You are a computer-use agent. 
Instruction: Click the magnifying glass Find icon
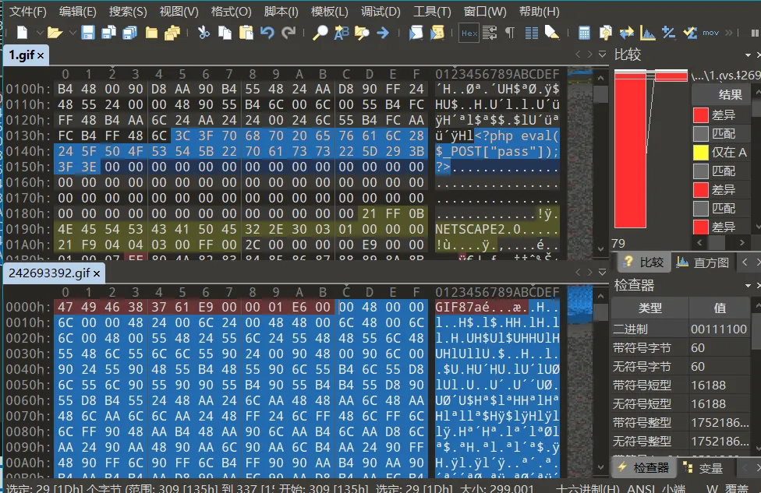click(x=320, y=33)
